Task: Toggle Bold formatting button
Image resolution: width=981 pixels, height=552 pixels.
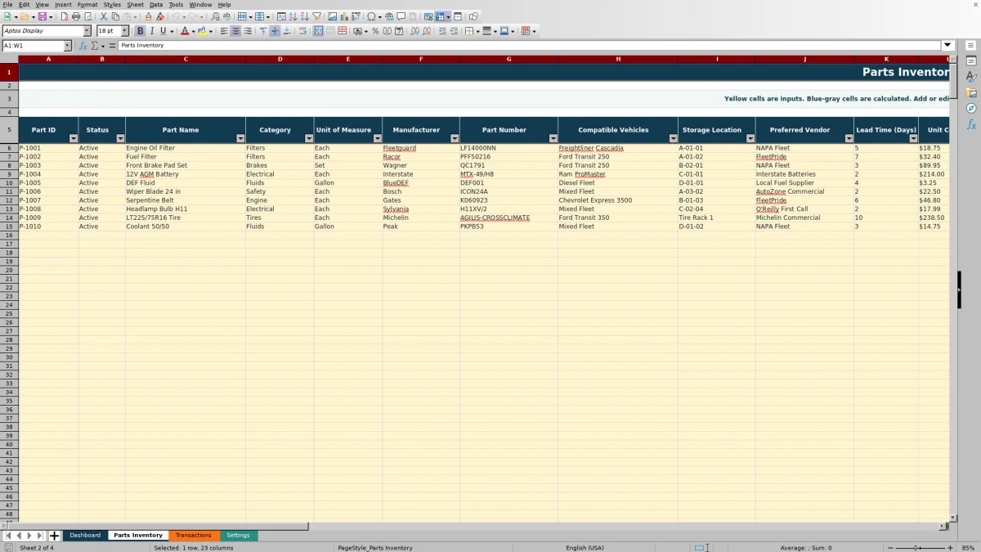Action: coord(140,31)
